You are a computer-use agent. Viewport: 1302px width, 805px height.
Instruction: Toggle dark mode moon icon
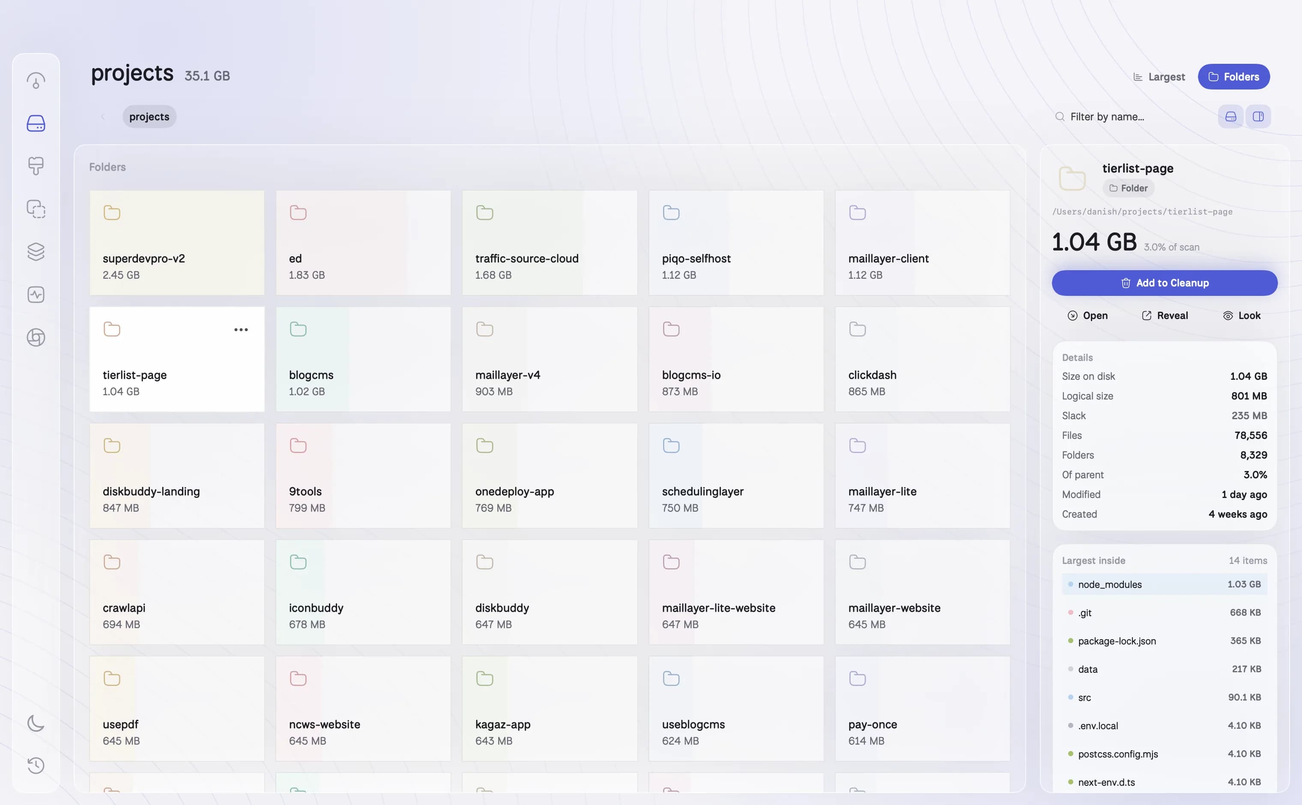pos(36,723)
